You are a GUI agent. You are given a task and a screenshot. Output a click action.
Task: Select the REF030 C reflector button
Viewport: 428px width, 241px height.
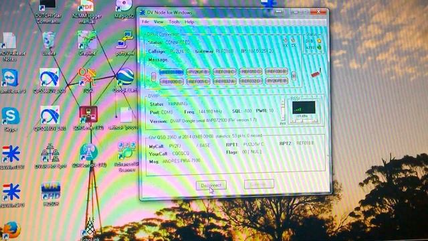(171, 82)
